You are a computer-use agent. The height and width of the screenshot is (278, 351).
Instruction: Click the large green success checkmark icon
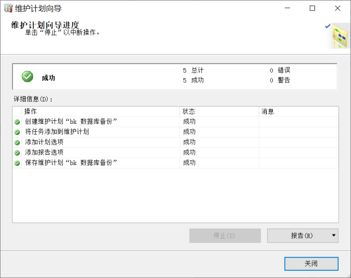tap(27, 77)
